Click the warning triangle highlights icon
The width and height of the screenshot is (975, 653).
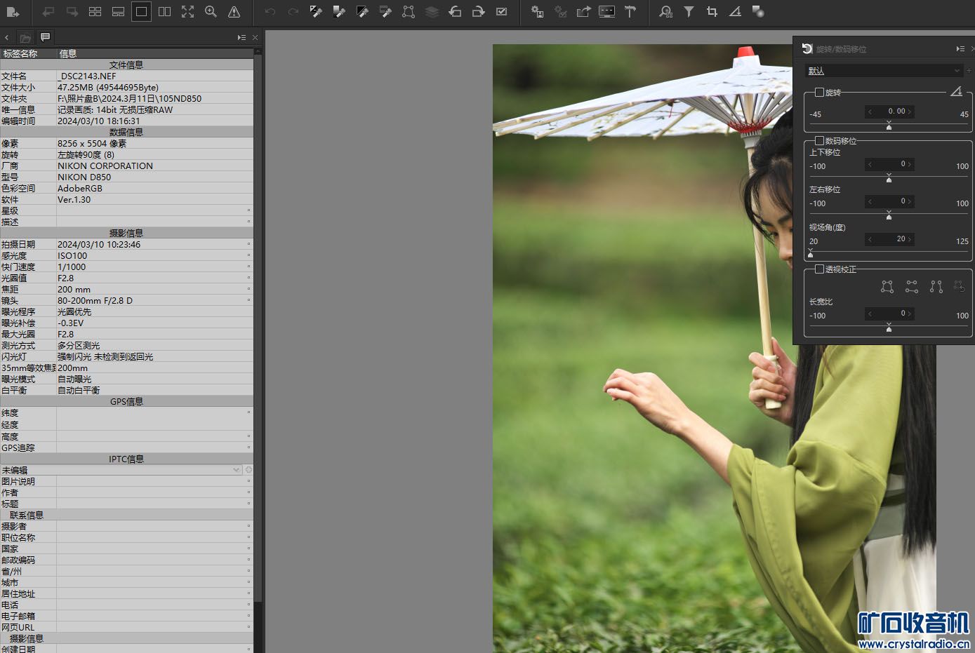coord(234,12)
